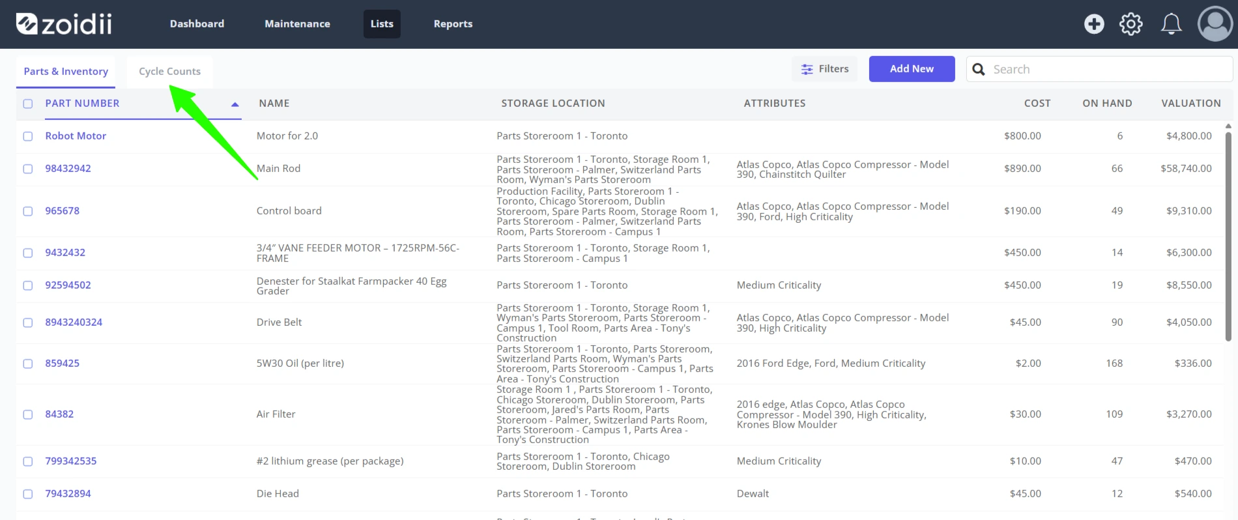Open part number 799342535

click(x=70, y=461)
